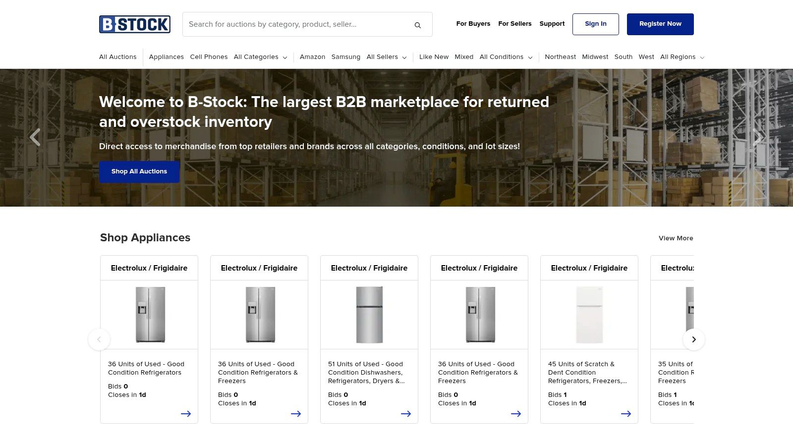Image resolution: width=793 pixels, height=446 pixels.
Task: Click the Register Now button
Action: tap(660, 24)
